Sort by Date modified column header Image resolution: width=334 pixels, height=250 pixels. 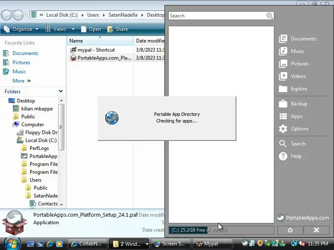(x=149, y=40)
